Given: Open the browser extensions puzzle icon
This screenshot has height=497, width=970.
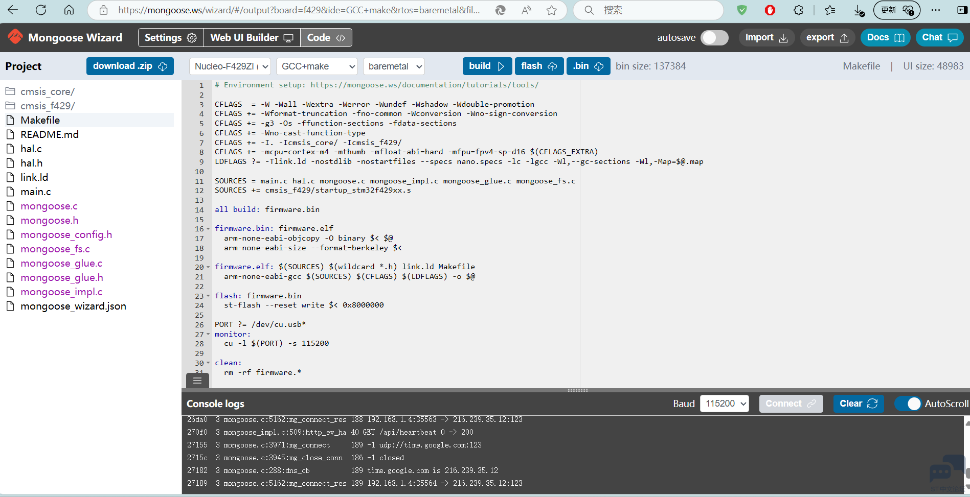Looking at the screenshot, I should point(799,10).
